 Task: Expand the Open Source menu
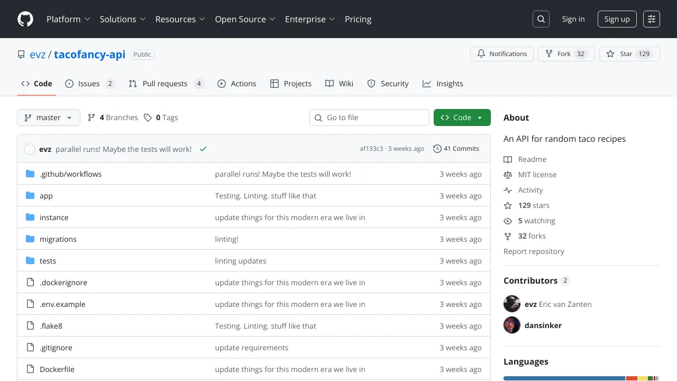click(x=245, y=19)
